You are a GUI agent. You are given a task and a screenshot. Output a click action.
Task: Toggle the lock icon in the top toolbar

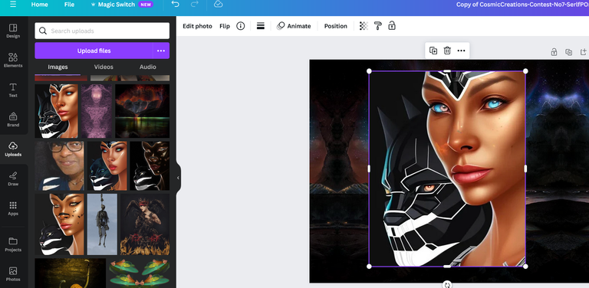tap(392, 26)
